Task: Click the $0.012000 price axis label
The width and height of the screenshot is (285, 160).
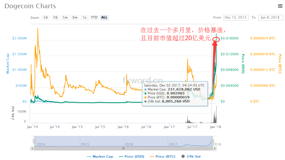Action: [230, 54]
